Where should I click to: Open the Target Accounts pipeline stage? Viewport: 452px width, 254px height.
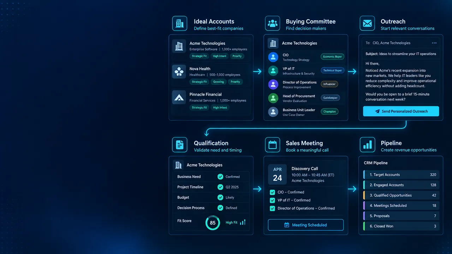401,175
